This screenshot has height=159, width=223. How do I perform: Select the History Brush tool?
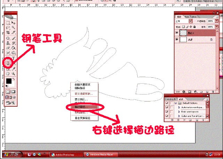pyautogui.click(x=13, y=43)
